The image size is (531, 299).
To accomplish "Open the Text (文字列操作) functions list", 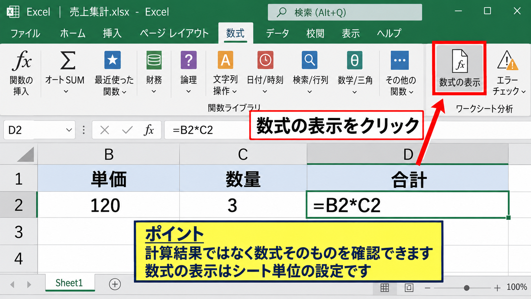I will click(x=225, y=73).
